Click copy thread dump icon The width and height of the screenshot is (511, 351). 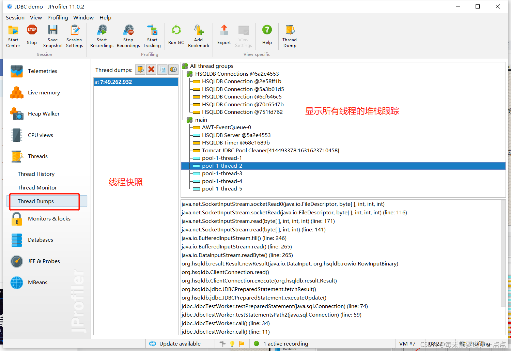click(162, 70)
